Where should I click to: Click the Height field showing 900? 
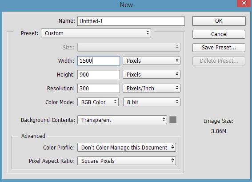[x=99, y=74]
